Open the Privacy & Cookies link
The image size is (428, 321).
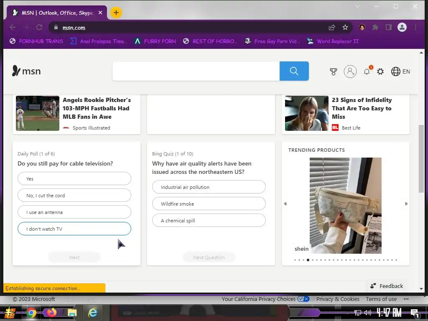pos(338,299)
